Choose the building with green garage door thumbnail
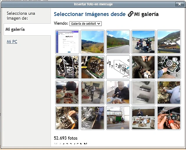 118,118
